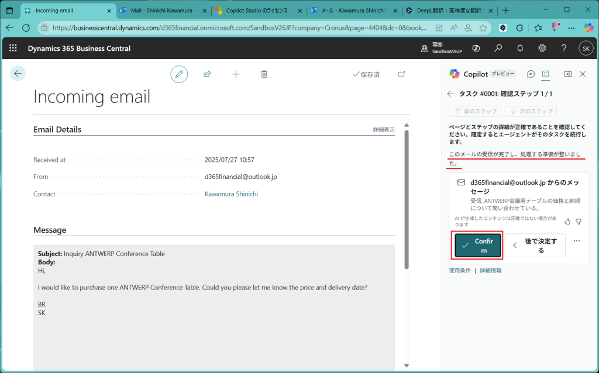This screenshot has height=373, width=599.
Task: Collapse the Message section heading
Action: 50,230
